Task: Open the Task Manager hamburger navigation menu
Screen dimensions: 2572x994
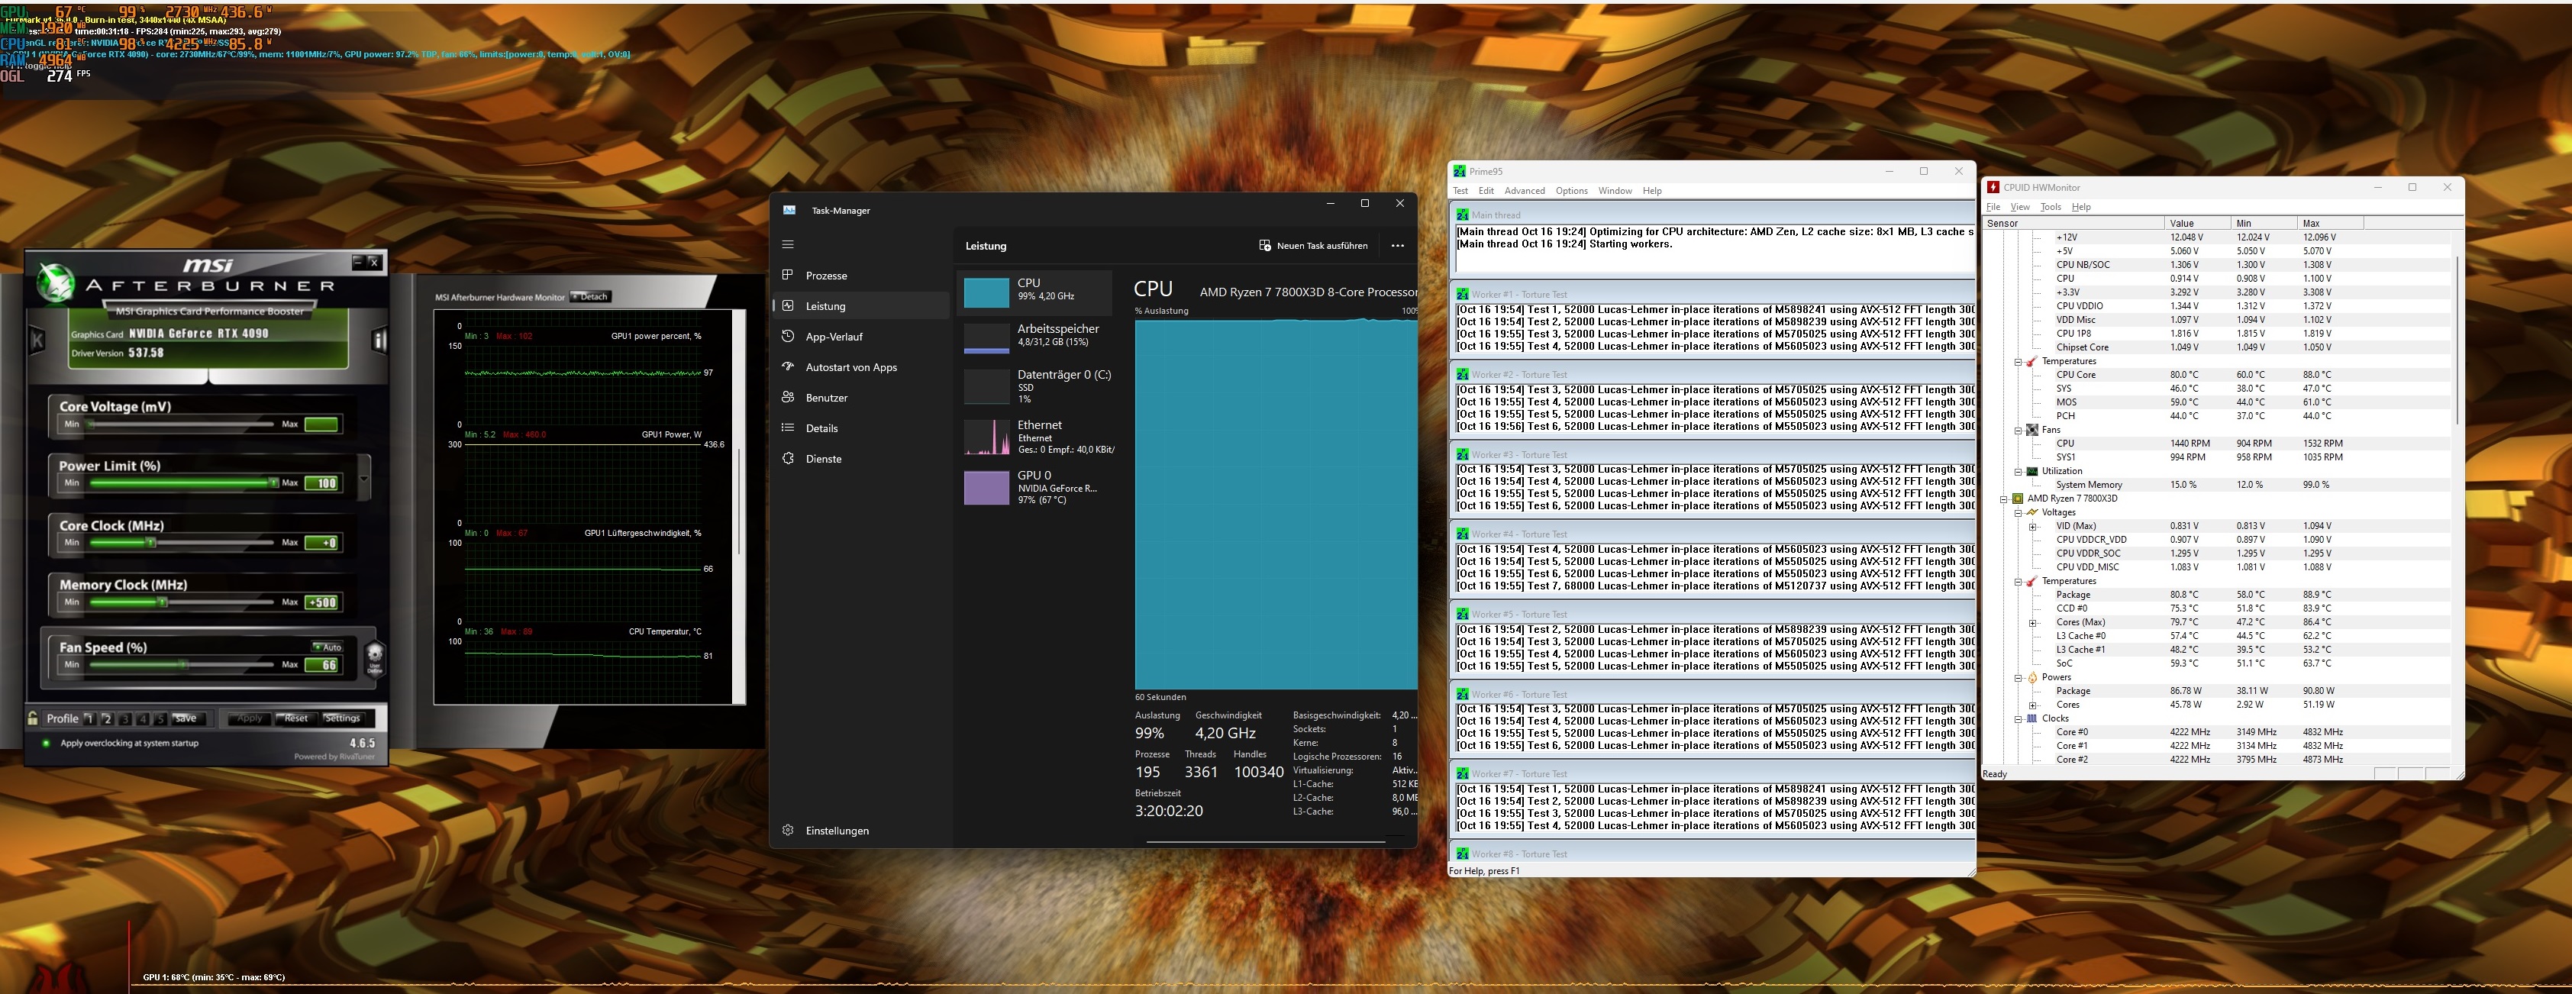Action: click(788, 244)
